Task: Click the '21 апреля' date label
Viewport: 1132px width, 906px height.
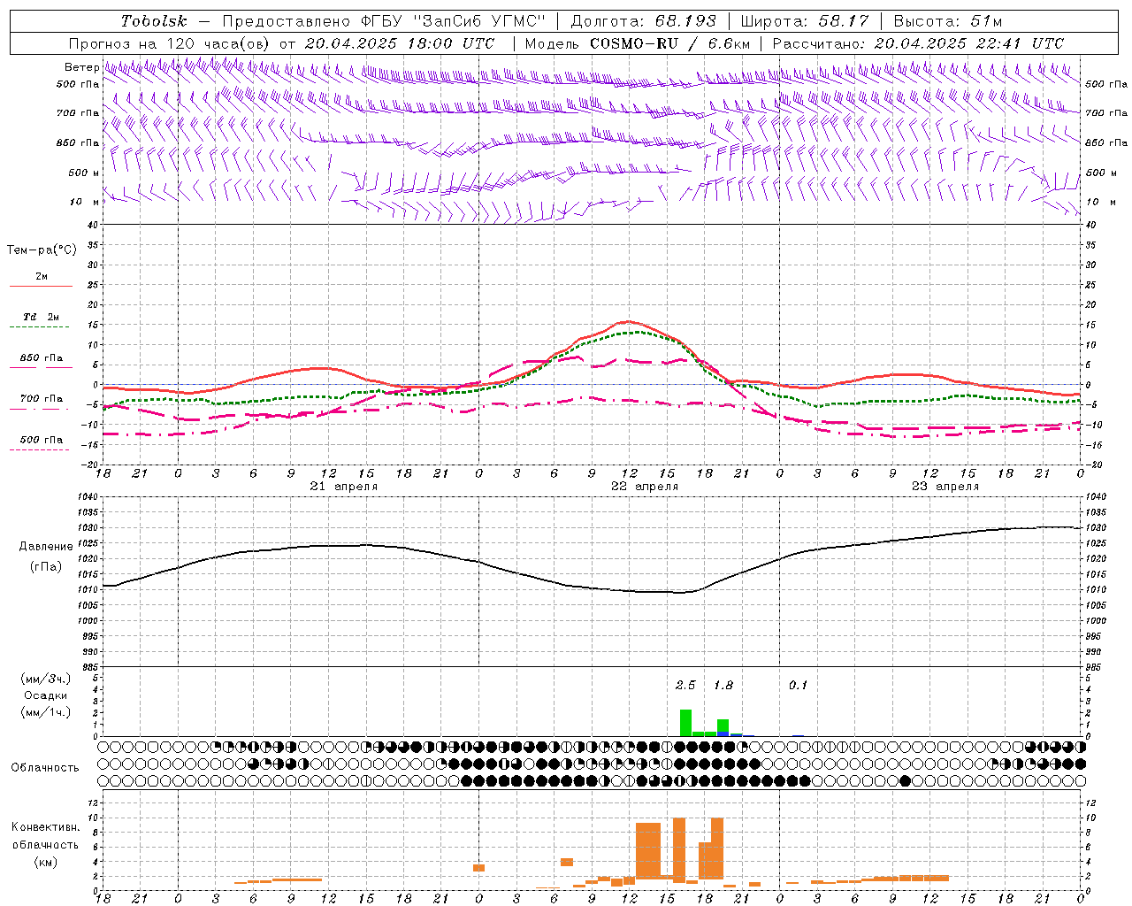Action: [343, 487]
